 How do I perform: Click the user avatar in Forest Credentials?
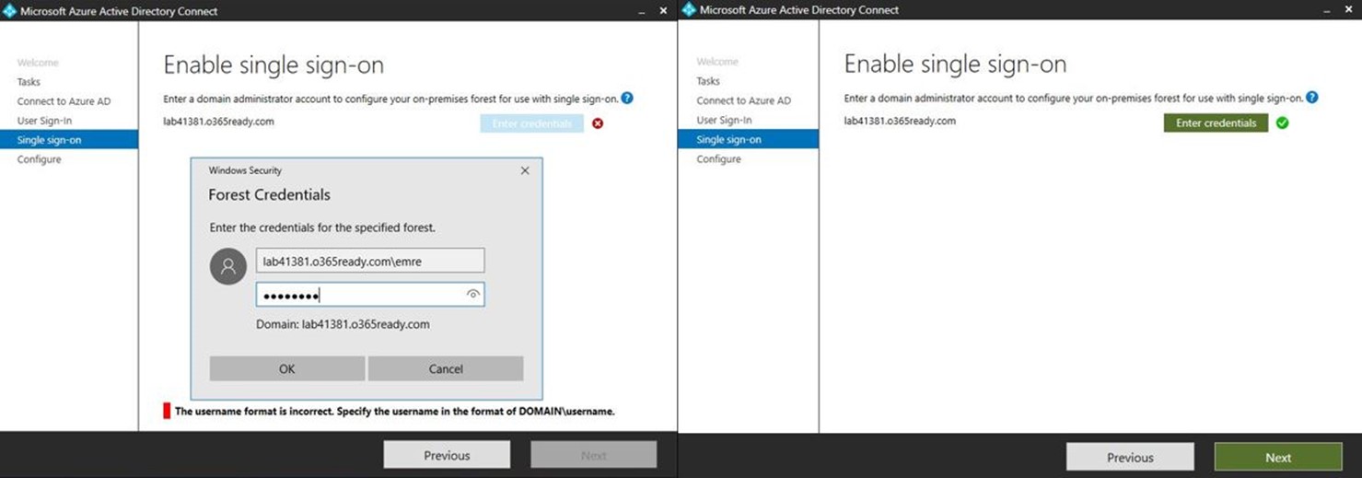click(227, 266)
